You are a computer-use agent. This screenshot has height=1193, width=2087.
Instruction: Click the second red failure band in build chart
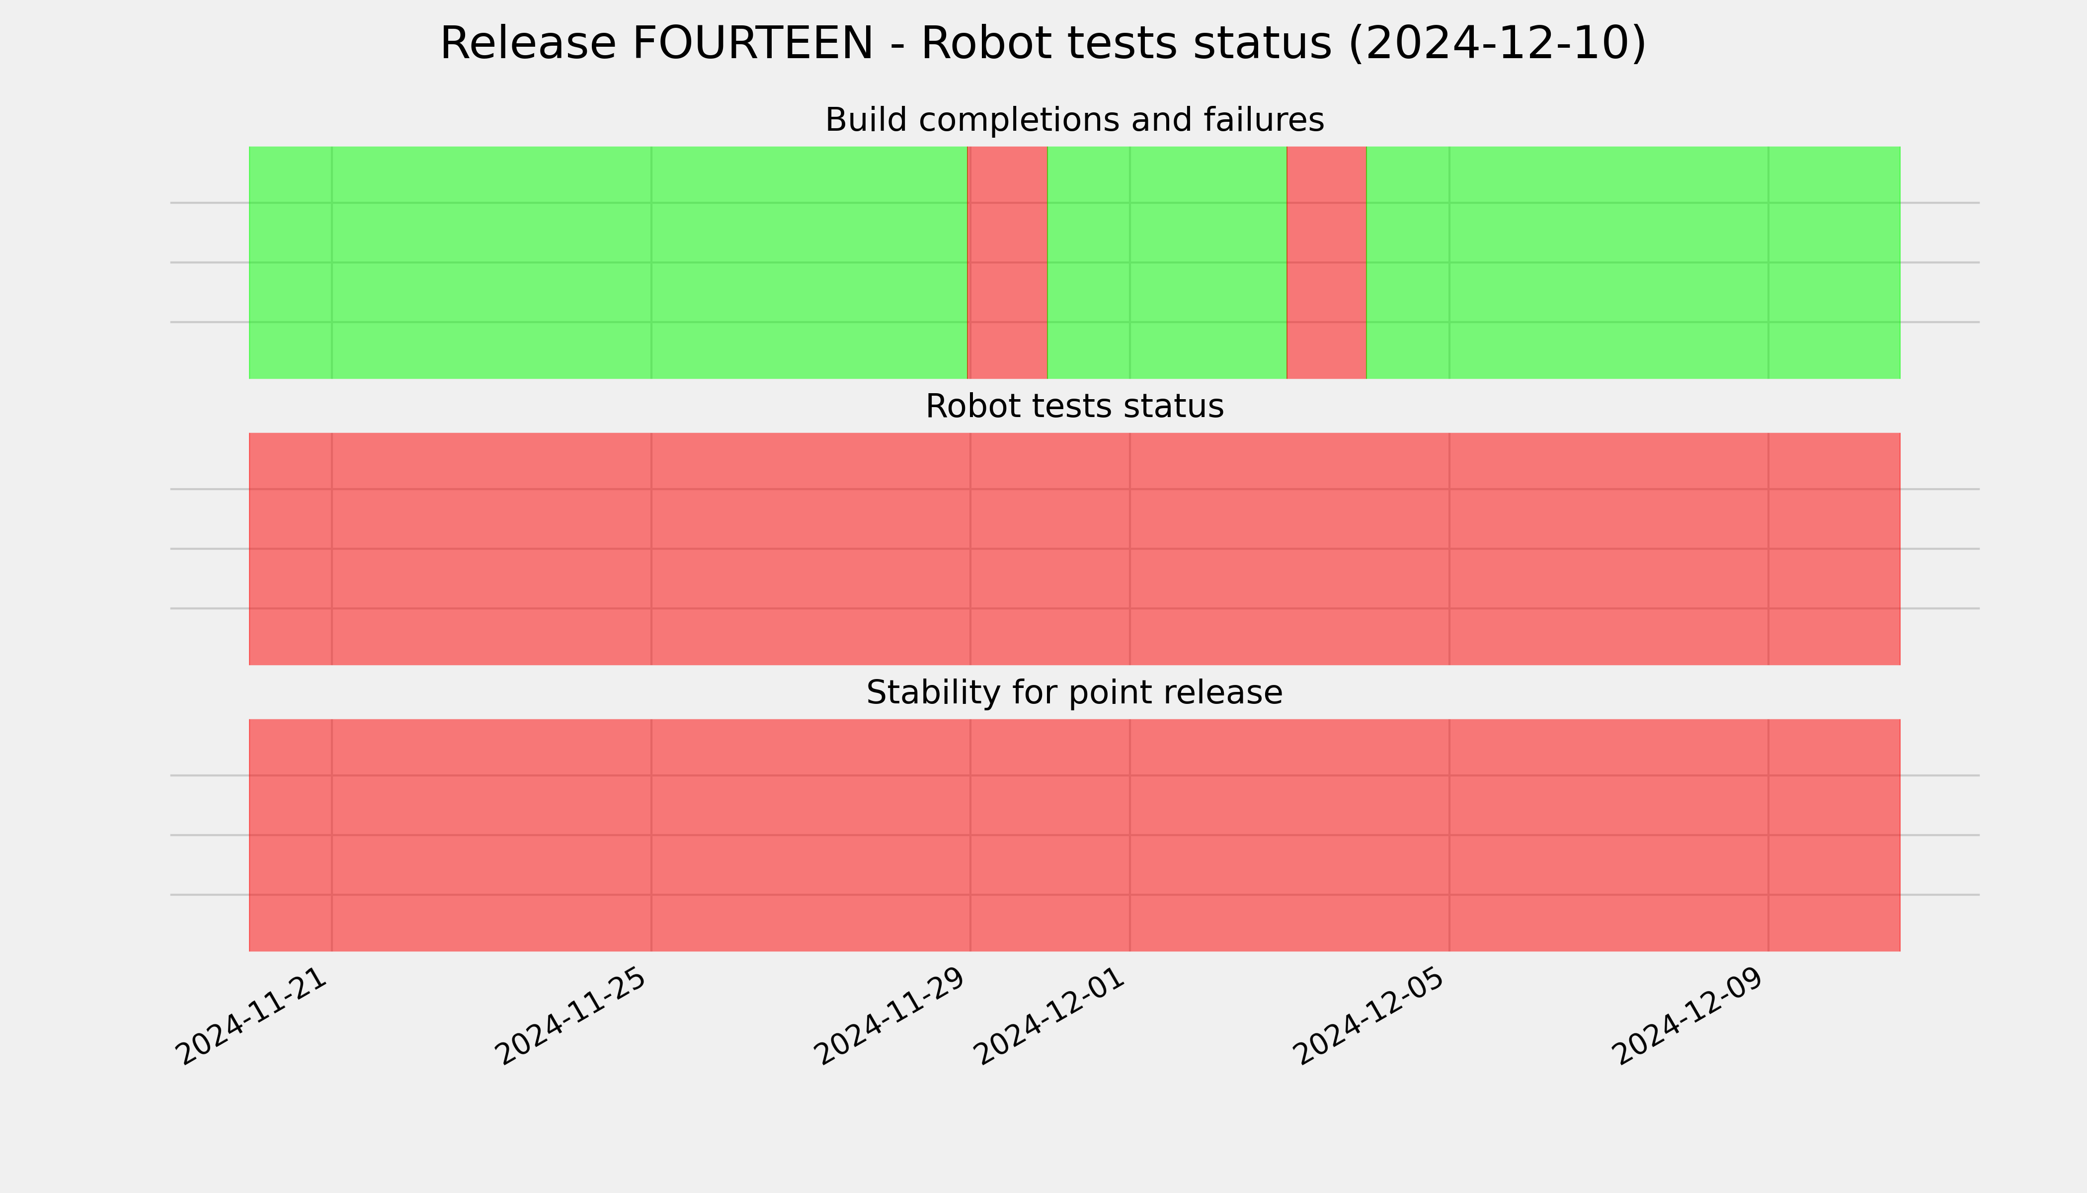coord(1326,262)
